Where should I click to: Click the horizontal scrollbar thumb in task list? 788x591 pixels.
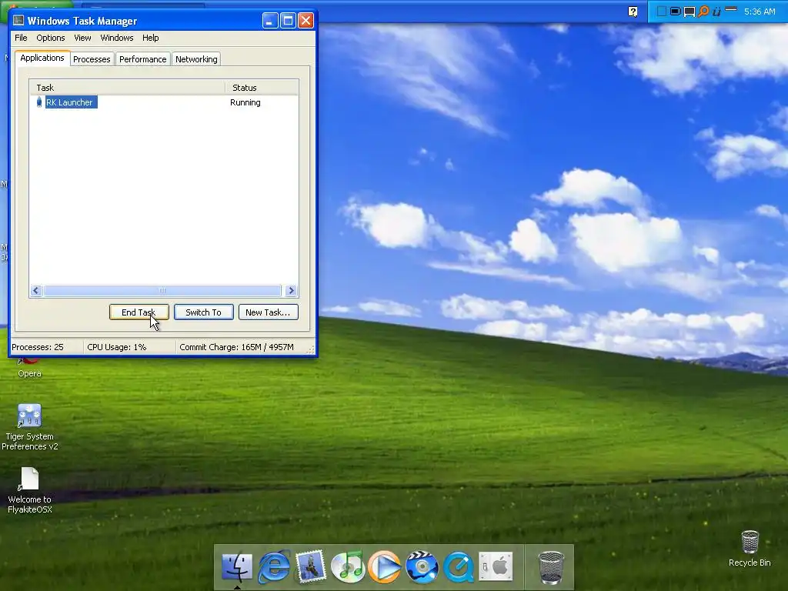[x=162, y=290]
